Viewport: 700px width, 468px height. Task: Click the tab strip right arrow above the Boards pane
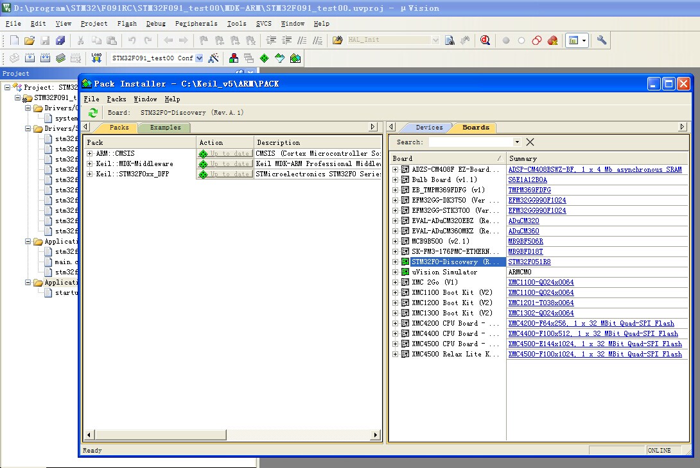point(682,127)
